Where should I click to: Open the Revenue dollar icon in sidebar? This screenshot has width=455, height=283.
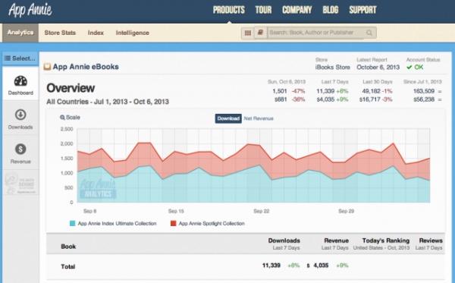(20, 149)
